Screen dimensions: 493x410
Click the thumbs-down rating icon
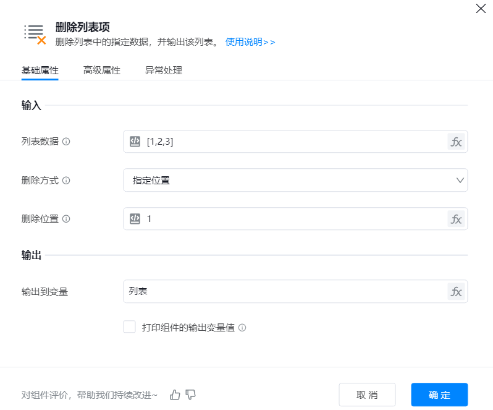click(x=190, y=395)
